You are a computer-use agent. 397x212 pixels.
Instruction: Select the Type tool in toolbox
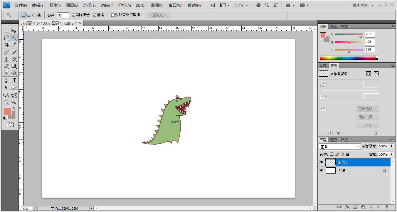[14, 80]
